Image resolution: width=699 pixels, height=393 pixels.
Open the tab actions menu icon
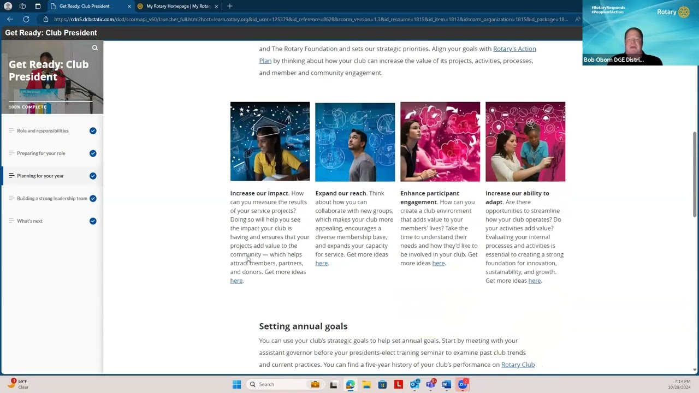[38, 6]
